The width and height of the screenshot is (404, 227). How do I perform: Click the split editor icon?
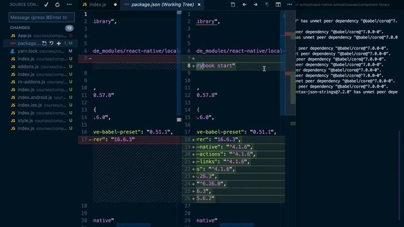click(x=278, y=4)
